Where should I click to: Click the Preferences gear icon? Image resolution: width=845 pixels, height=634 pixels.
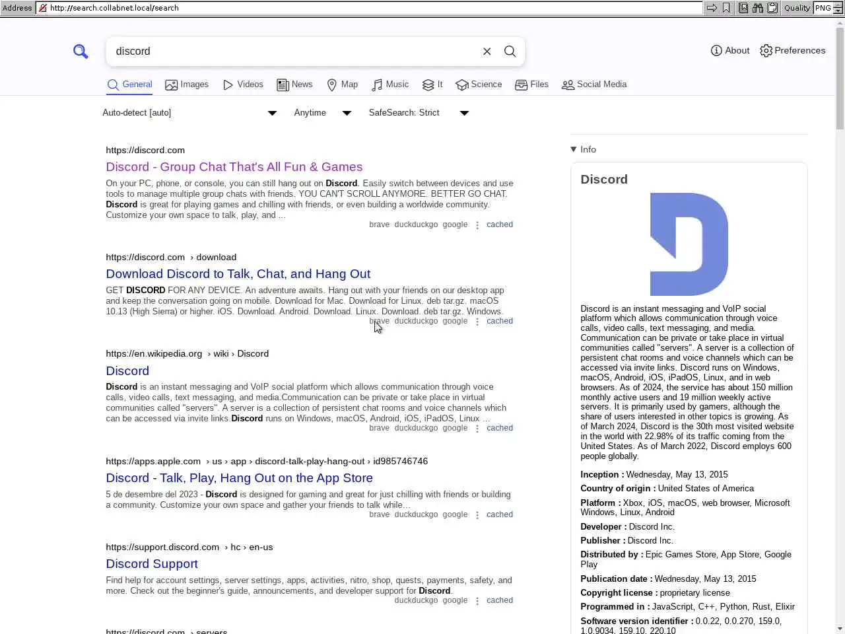pos(766,51)
